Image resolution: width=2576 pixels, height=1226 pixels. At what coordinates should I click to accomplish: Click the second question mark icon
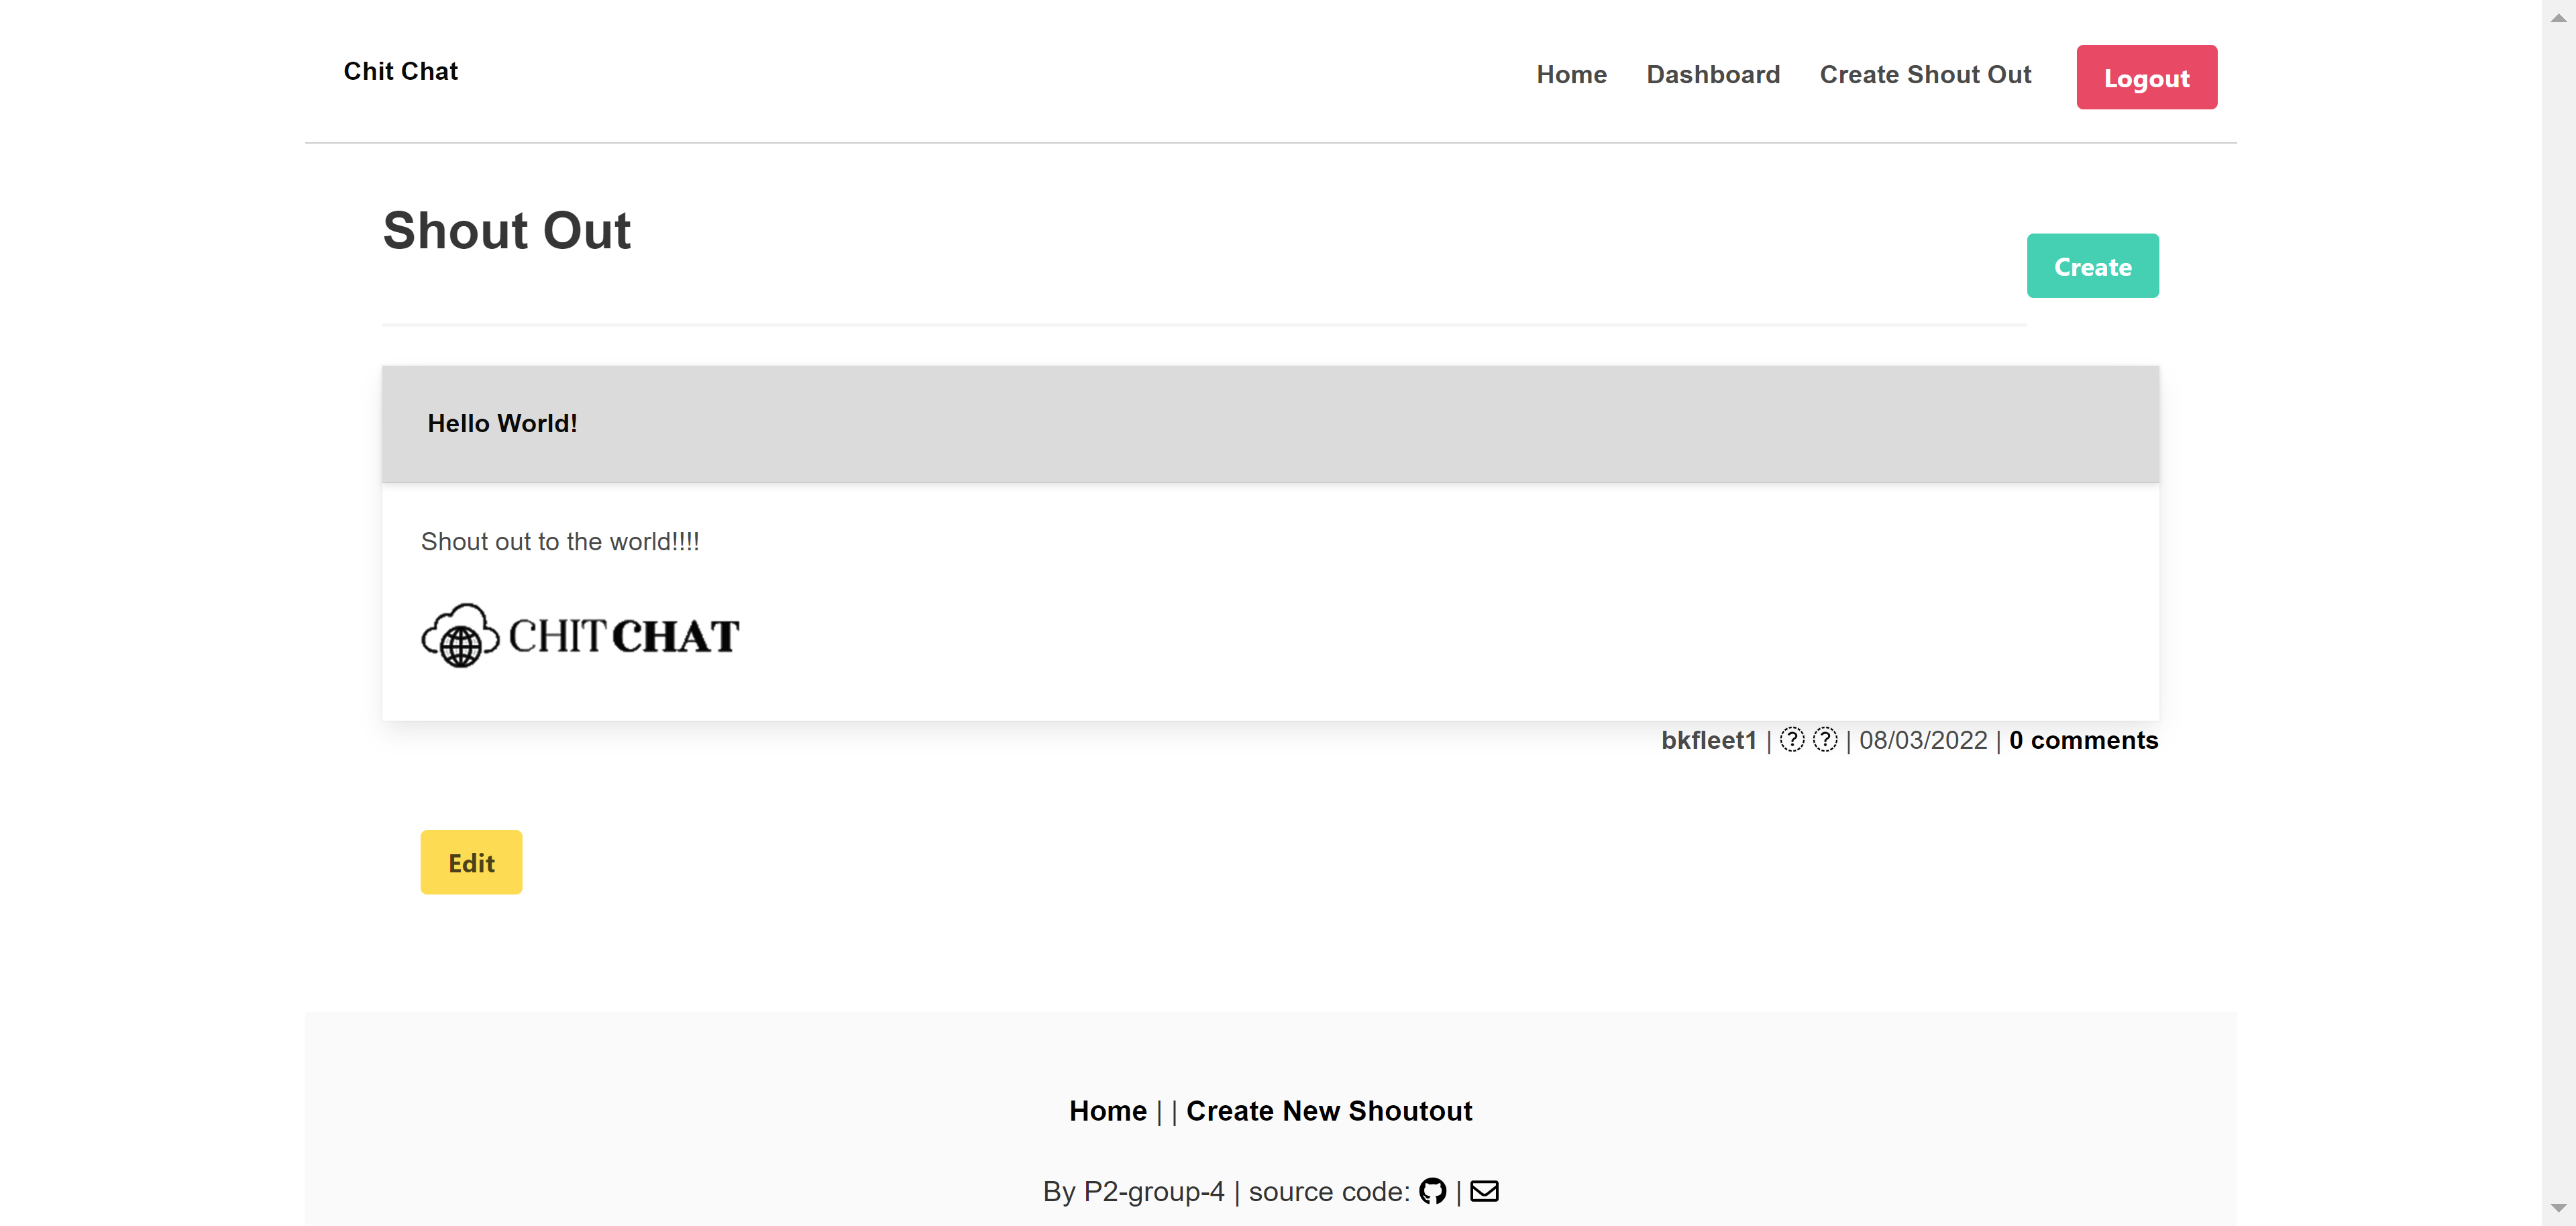tap(1823, 739)
